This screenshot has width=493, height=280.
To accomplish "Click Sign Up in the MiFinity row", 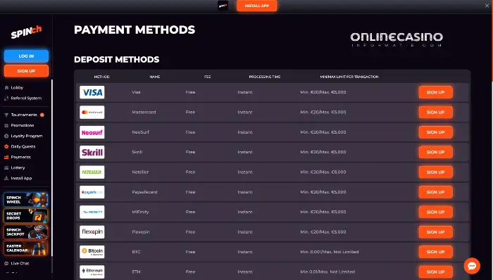I will 435,212.
